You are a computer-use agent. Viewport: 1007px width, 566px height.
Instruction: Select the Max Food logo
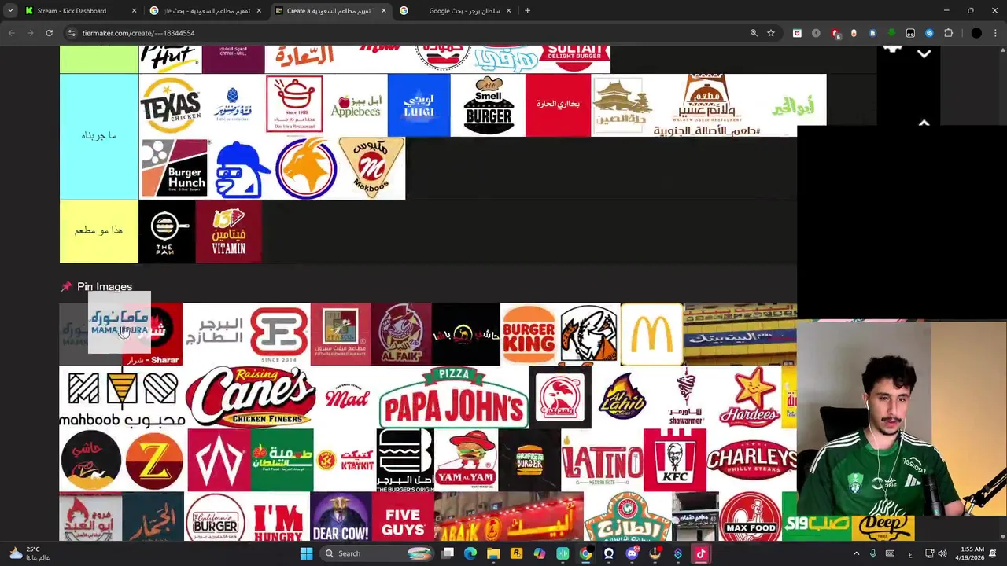point(750,517)
